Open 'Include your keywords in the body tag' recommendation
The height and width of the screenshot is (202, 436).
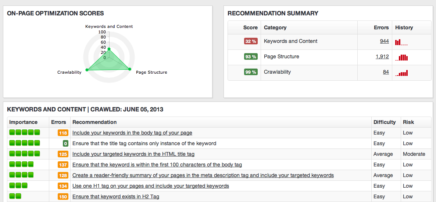[132, 133]
